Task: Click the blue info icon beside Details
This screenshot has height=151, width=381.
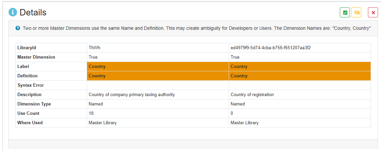Action: 13,12
